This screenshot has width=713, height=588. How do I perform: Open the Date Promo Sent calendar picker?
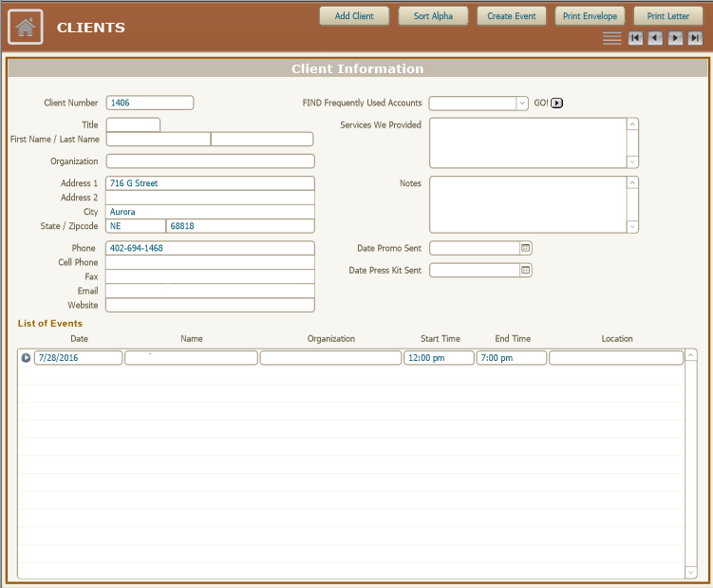[525, 248]
